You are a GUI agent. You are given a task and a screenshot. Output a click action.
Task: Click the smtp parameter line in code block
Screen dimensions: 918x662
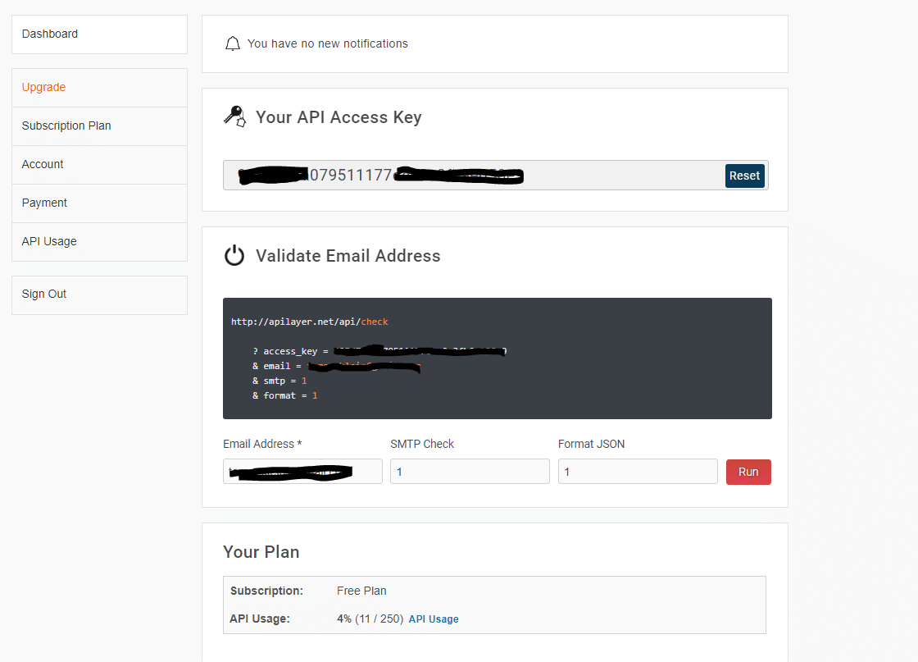coord(279,381)
